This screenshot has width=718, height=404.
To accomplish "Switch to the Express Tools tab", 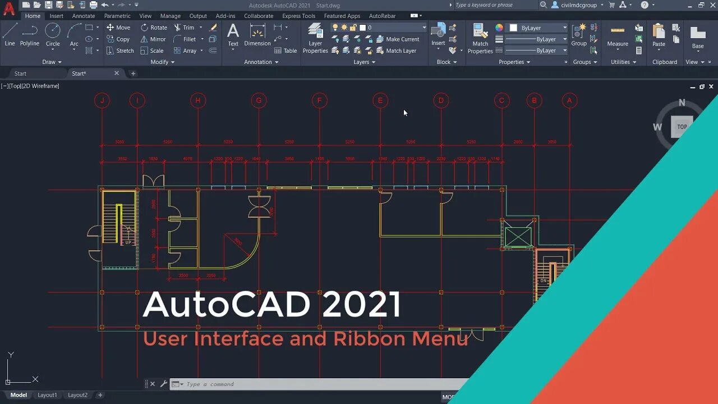I will pos(298,16).
